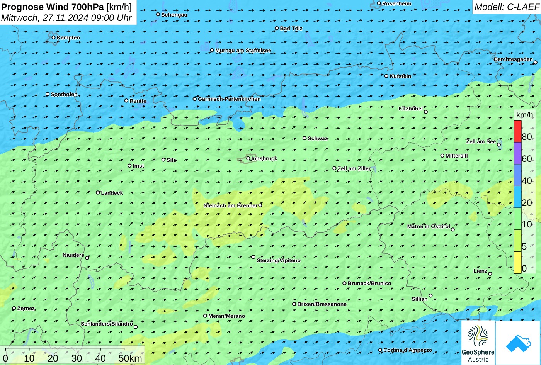Click the '50km' scale bar label
The height and width of the screenshot is (365, 541).
coord(130,358)
